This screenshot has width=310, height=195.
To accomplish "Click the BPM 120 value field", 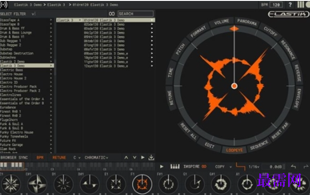I will (x=276, y=5).
